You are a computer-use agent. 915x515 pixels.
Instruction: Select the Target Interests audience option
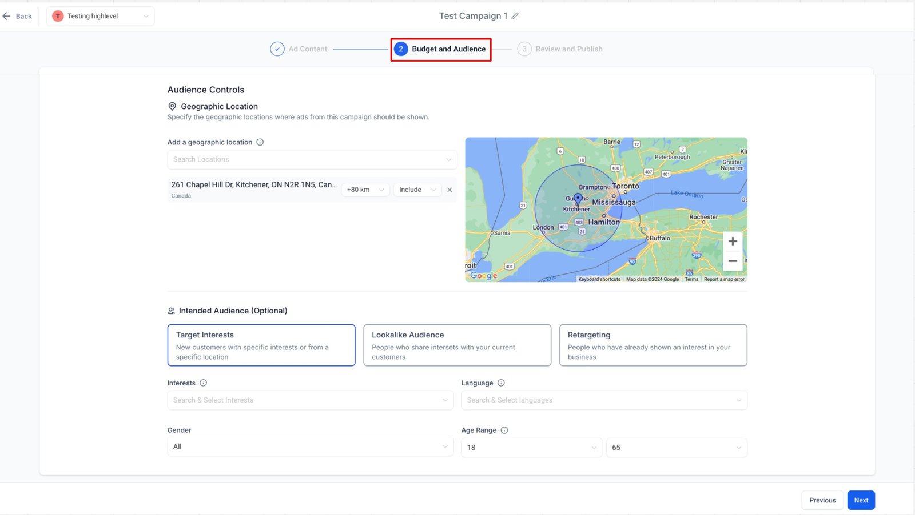[x=261, y=345]
